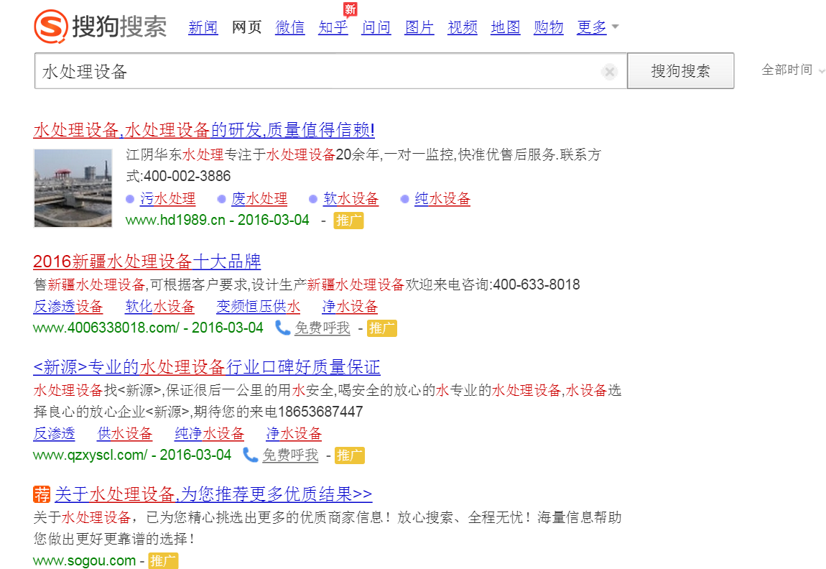
Task: Click the 推广 badge beside www.sogou.com
Action: coord(163,561)
